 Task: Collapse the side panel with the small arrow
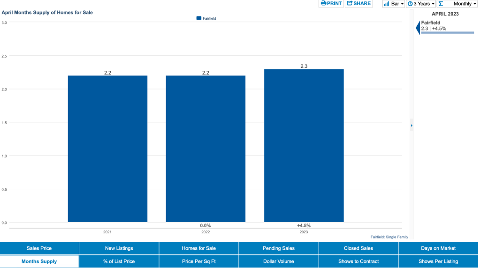[411, 126]
